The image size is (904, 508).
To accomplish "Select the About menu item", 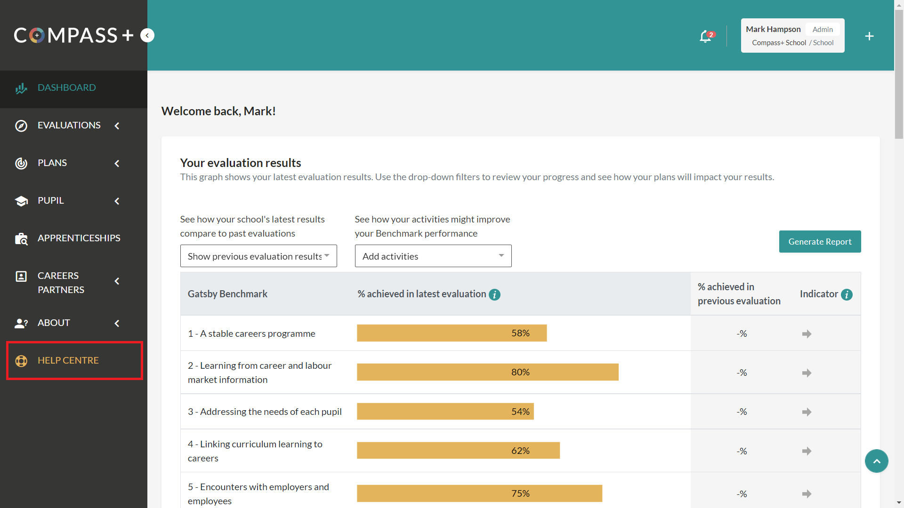I will [x=54, y=323].
